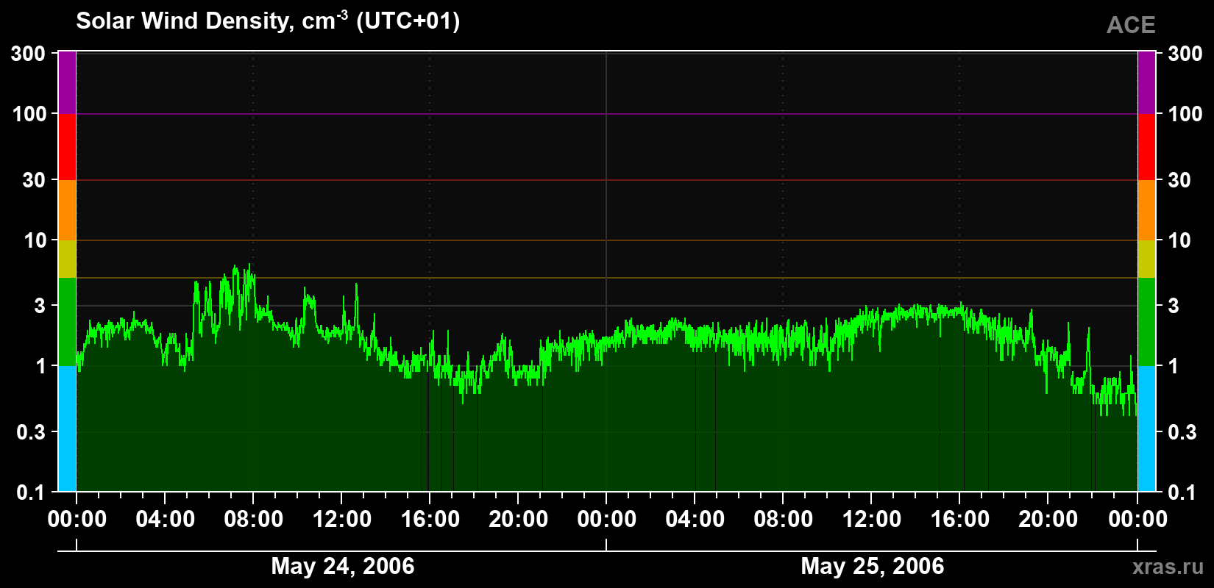This screenshot has width=1214, height=588.
Task: Click the yellow color band on left scale
Action: click(67, 259)
